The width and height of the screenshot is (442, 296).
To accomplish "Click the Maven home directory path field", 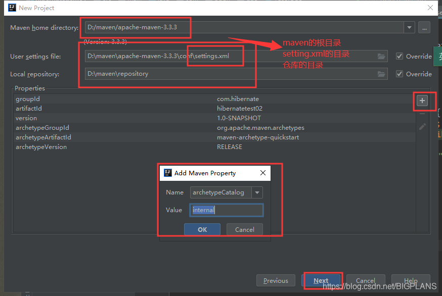I will pyautogui.click(x=244, y=28).
